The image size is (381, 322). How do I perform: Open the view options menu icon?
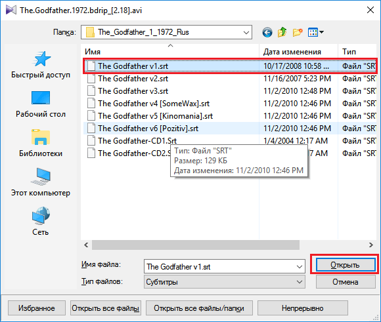coord(315,32)
